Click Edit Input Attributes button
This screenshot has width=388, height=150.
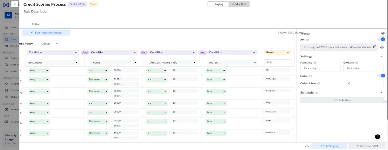(x=46, y=33)
